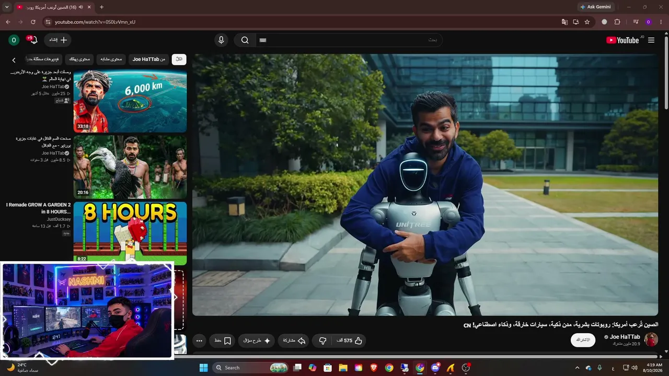
Task: Launch Brave browser from the taskbar
Action: point(374,368)
